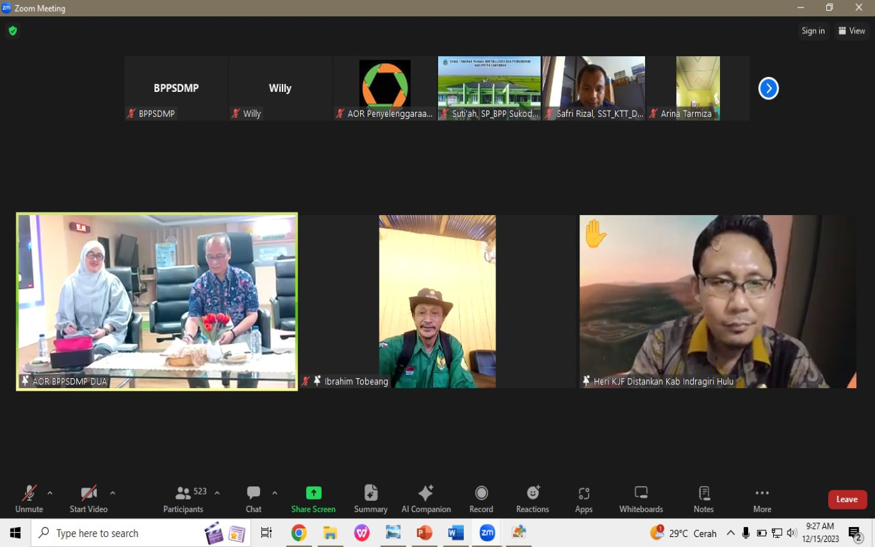Open meeting Summary
Screen dimensions: 875x547
[x=371, y=499]
